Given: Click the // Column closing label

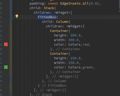Looking at the screenshot, I should pos(57,81).
